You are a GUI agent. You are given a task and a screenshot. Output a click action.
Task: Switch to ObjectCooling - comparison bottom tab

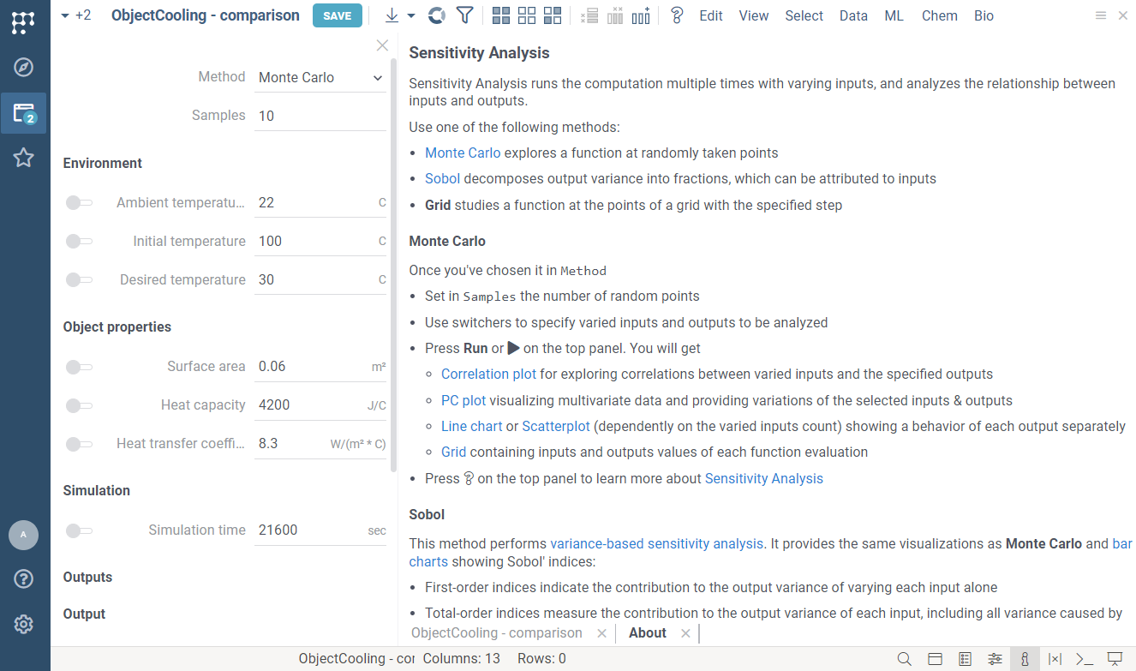pos(496,633)
